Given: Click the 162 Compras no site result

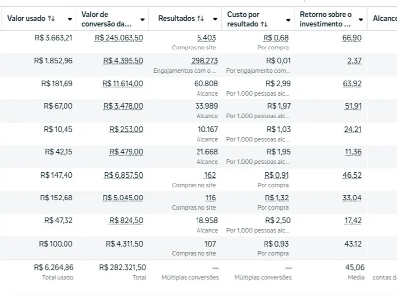Looking at the screenshot, I should click(210, 175).
